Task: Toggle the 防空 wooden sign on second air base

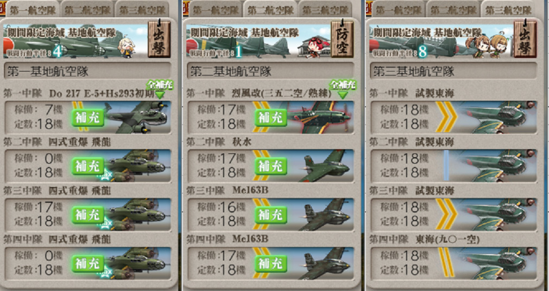Action: tap(342, 39)
